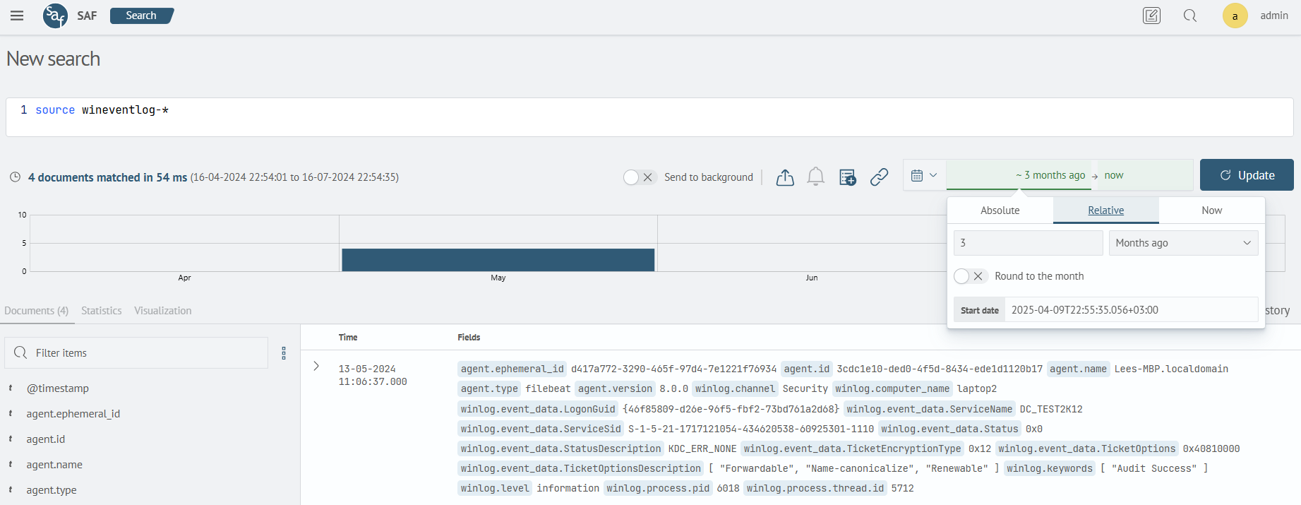Screen dimensions: 1301x505
Task: Switch to the Now tab
Action: 1211,210
